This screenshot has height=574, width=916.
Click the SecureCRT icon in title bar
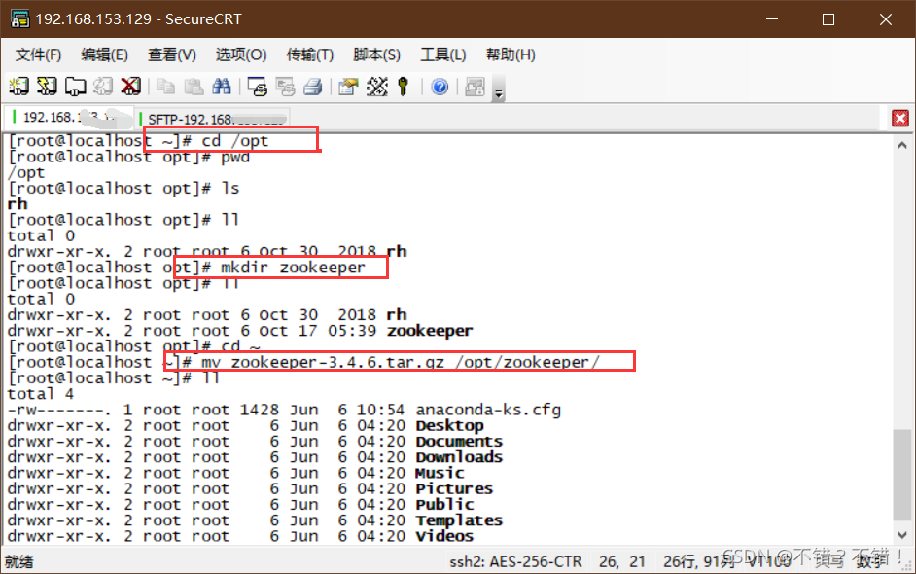click(19, 19)
